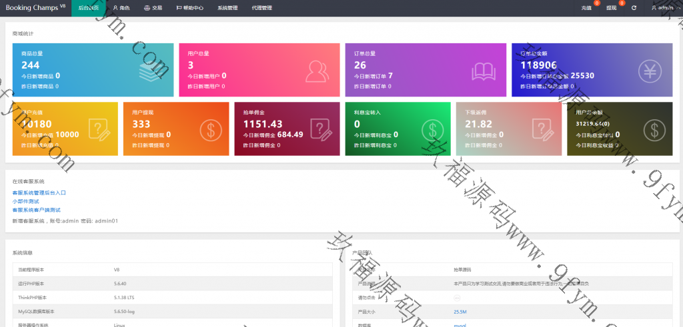Click the 25.5M product size link
The width and height of the screenshot is (683, 327).
(460, 311)
